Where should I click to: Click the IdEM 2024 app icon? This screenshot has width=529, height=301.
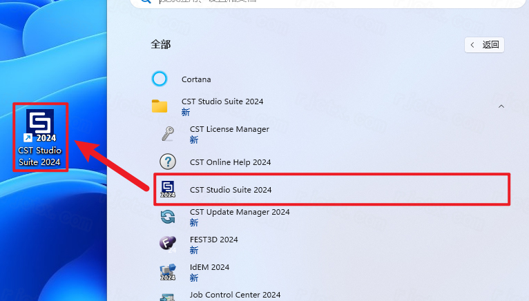167,272
